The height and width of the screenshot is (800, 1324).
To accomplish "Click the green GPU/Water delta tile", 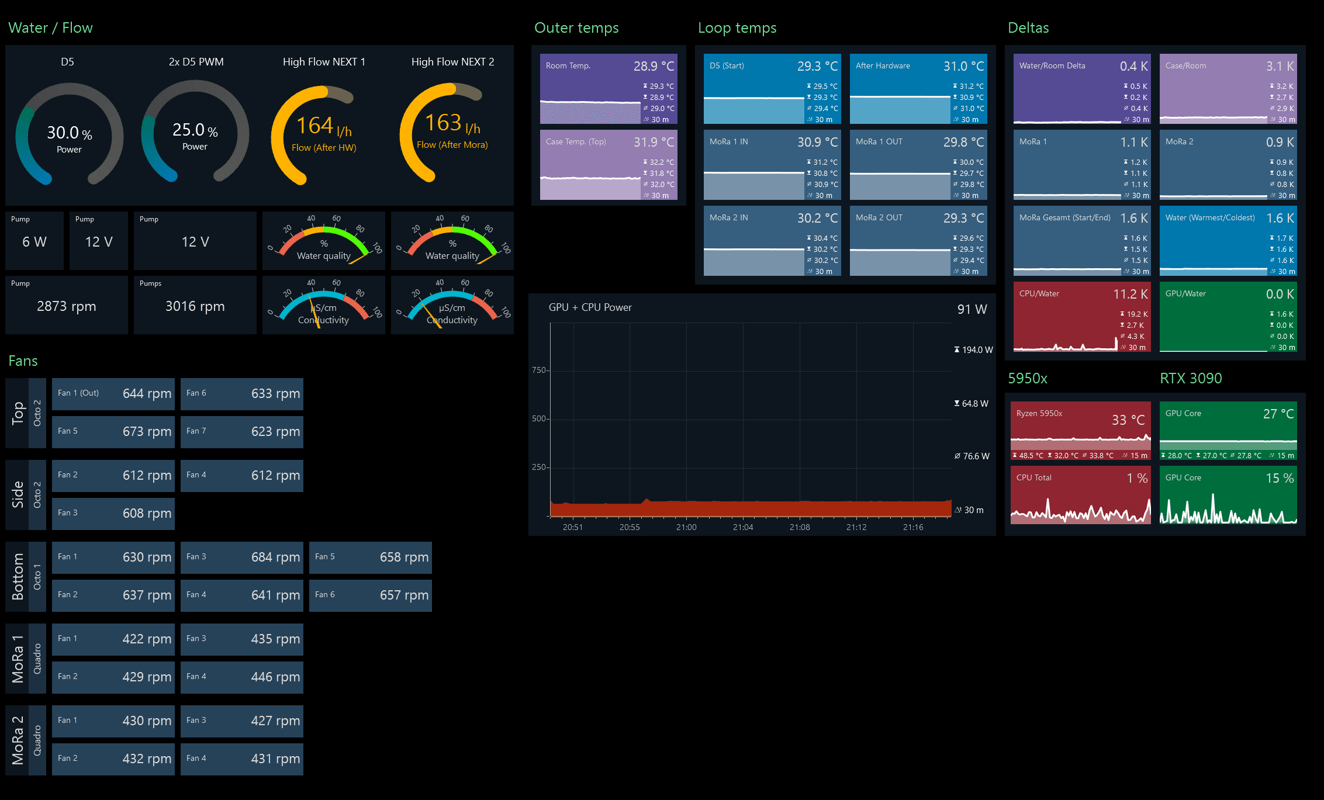I will [x=1228, y=317].
